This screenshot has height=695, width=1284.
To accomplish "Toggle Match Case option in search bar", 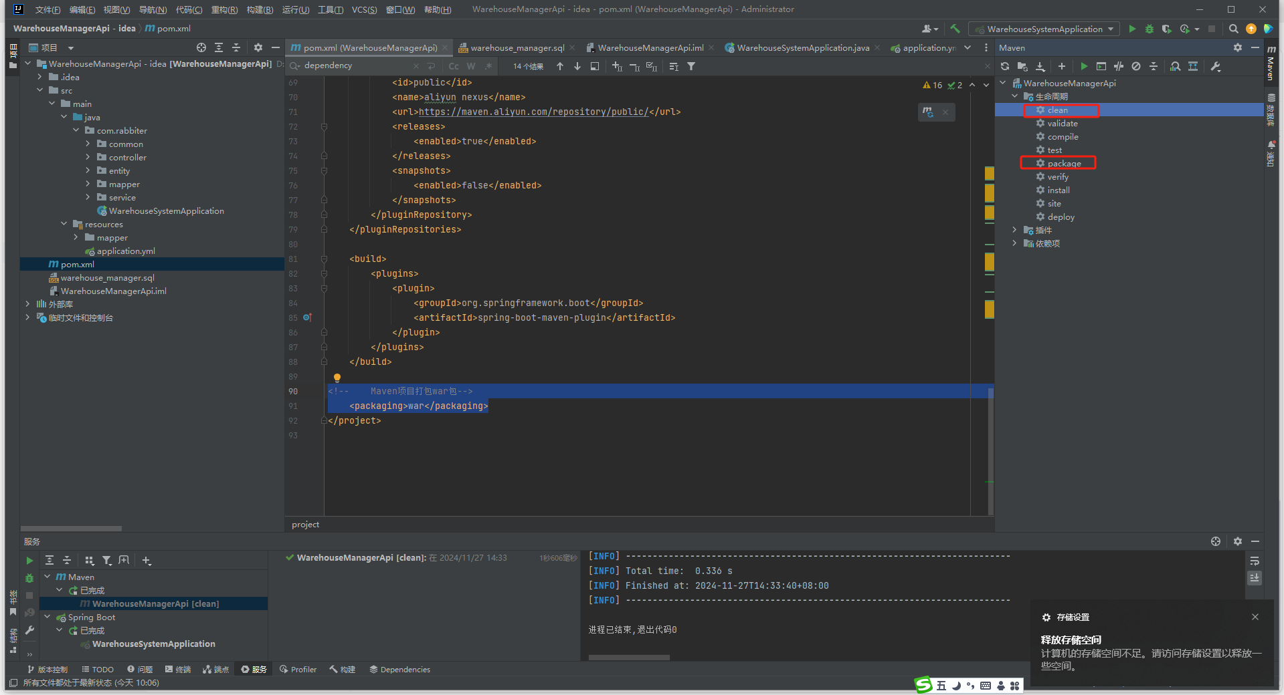I will tap(454, 66).
